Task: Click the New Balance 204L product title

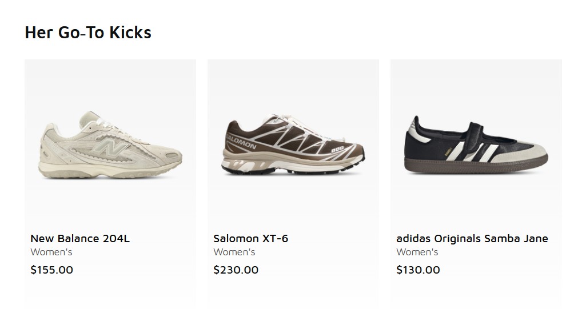Action: tap(80, 238)
